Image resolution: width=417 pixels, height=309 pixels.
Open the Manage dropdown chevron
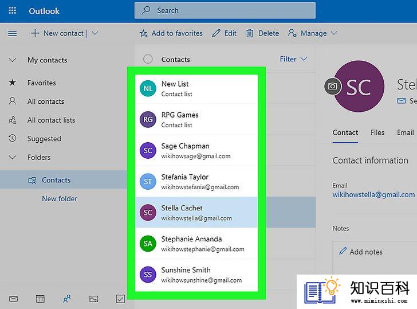click(x=334, y=33)
